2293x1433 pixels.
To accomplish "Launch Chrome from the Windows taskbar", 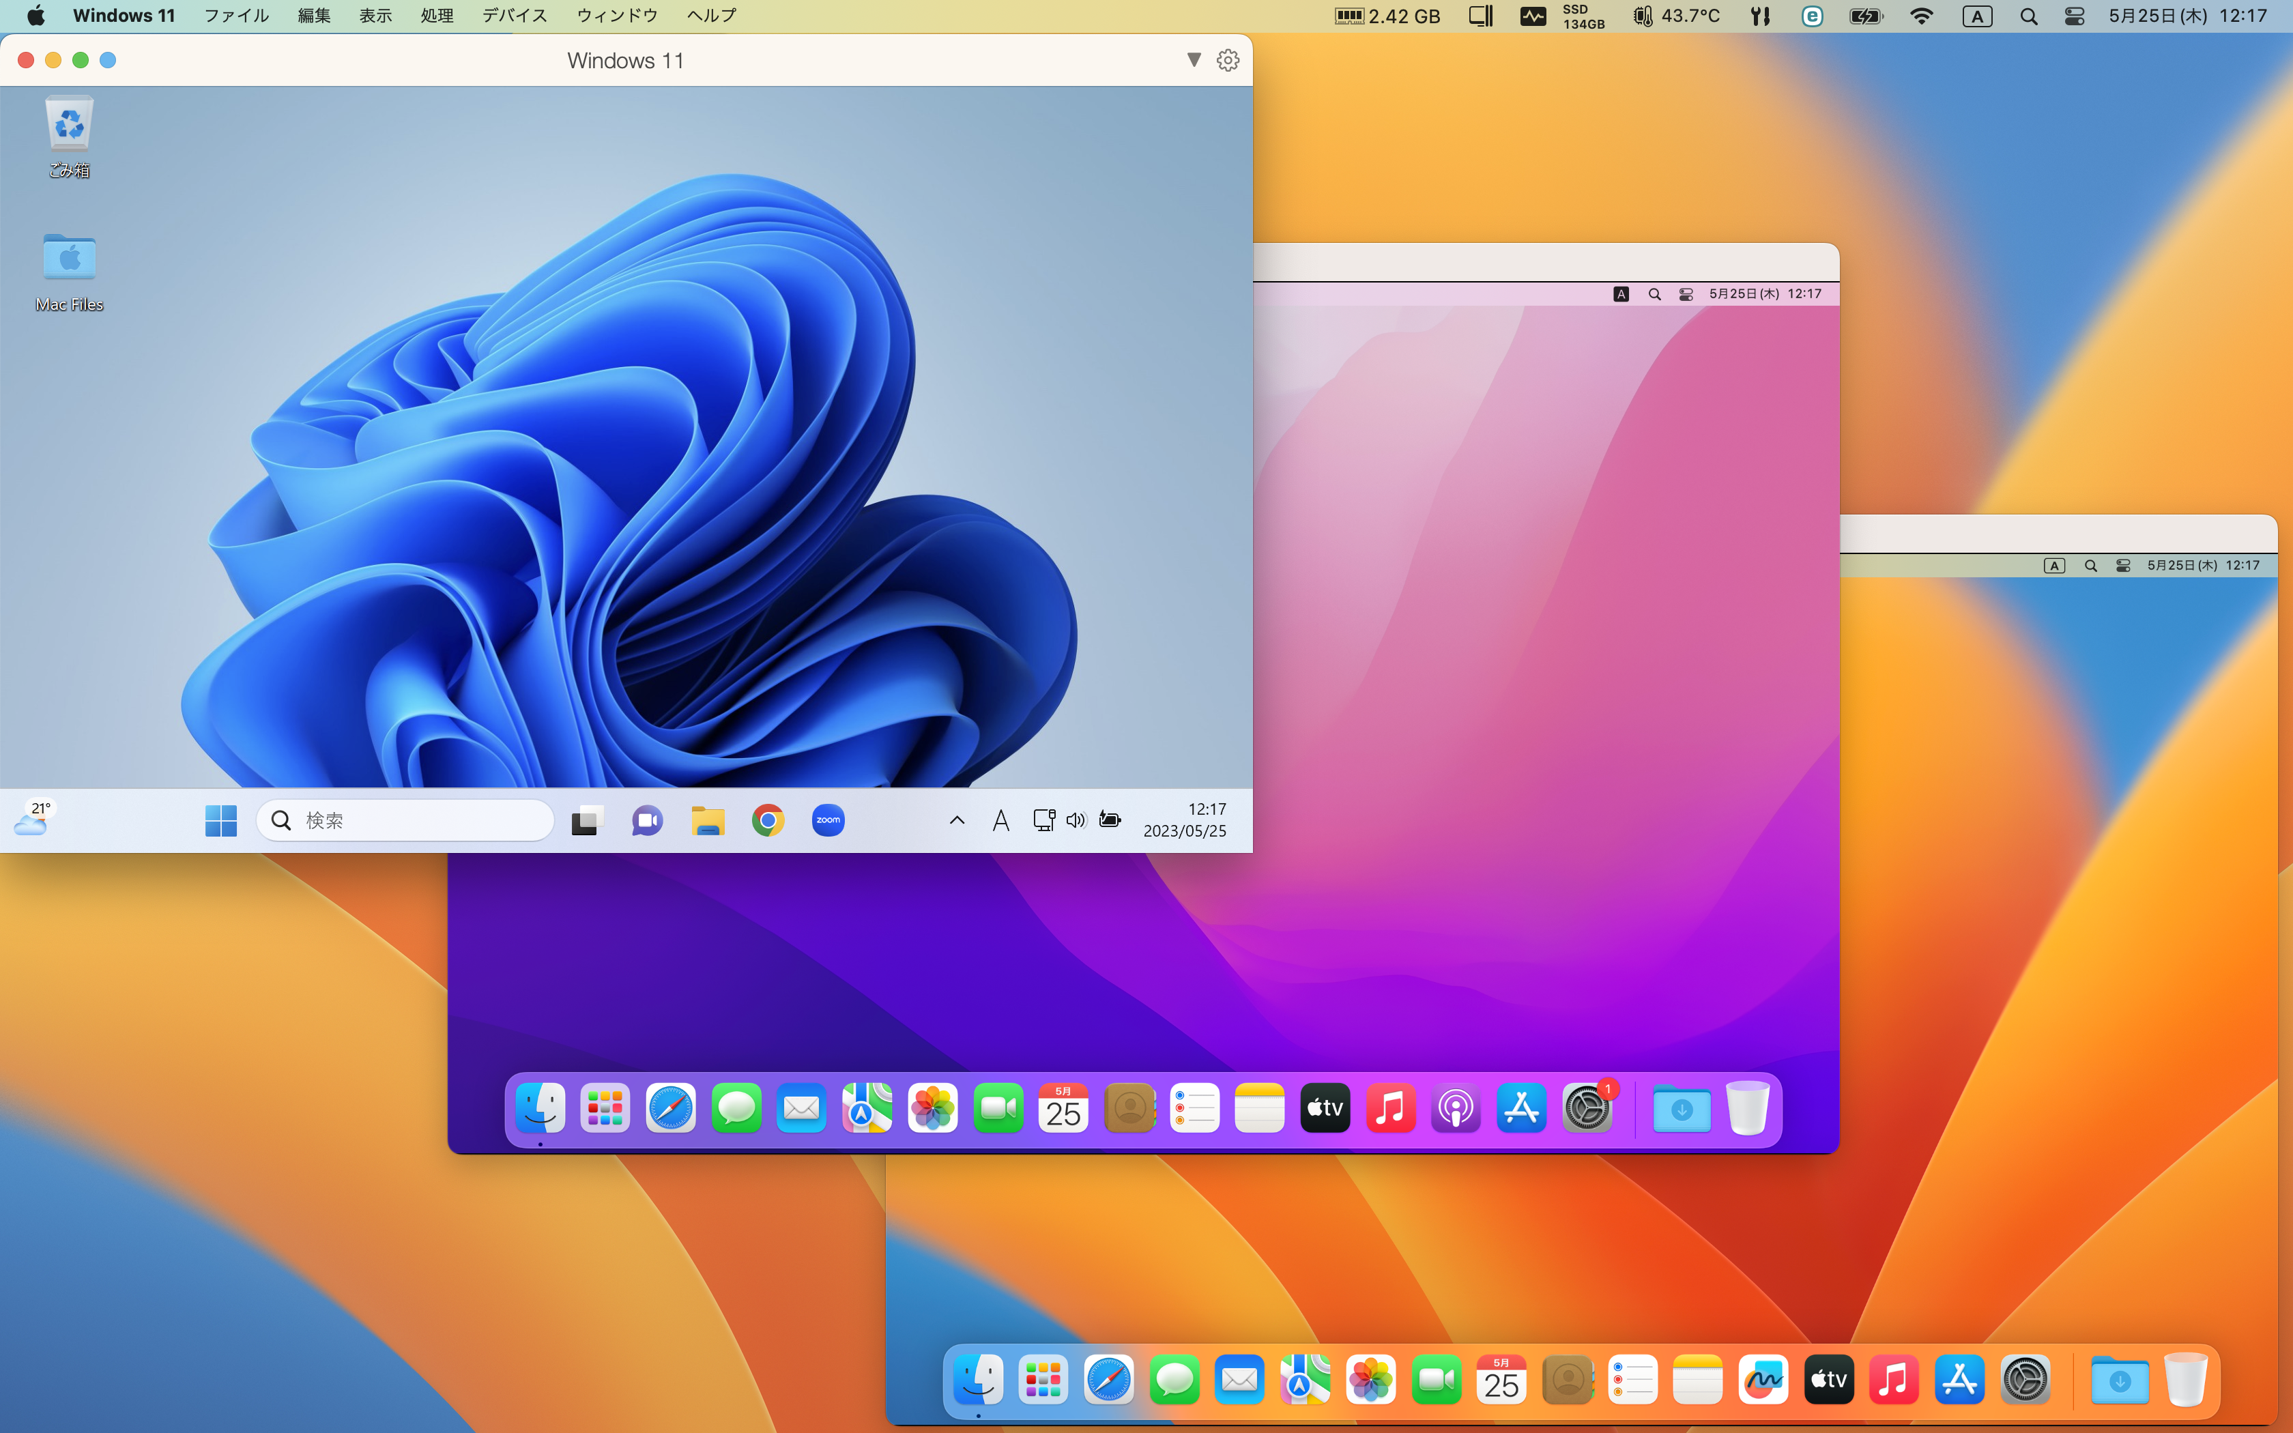I will 768,821.
